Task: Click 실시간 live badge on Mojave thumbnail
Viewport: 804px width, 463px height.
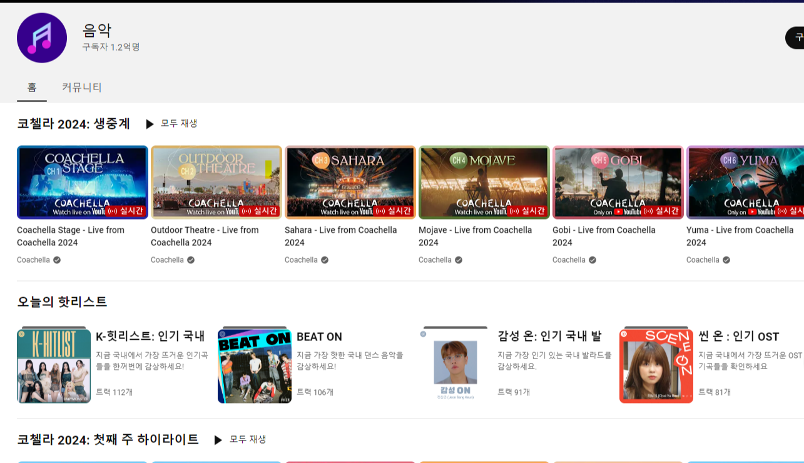Action: click(527, 211)
